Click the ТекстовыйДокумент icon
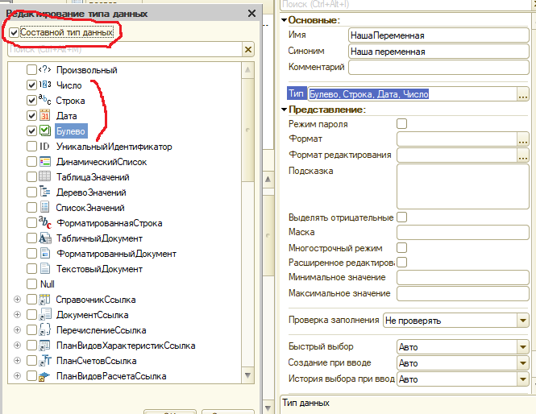This screenshot has height=414, width=536. (x=44, y=269)
